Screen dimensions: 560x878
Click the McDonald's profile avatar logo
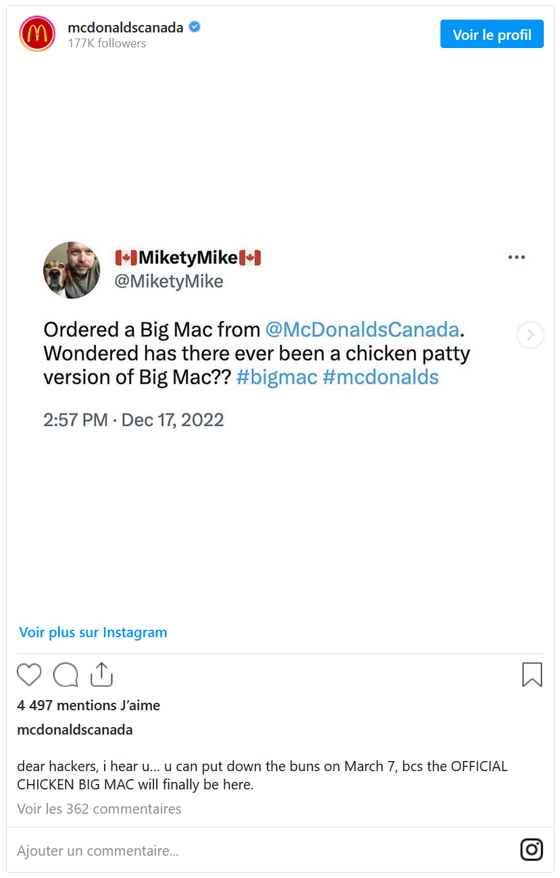[x=37, y=34]
